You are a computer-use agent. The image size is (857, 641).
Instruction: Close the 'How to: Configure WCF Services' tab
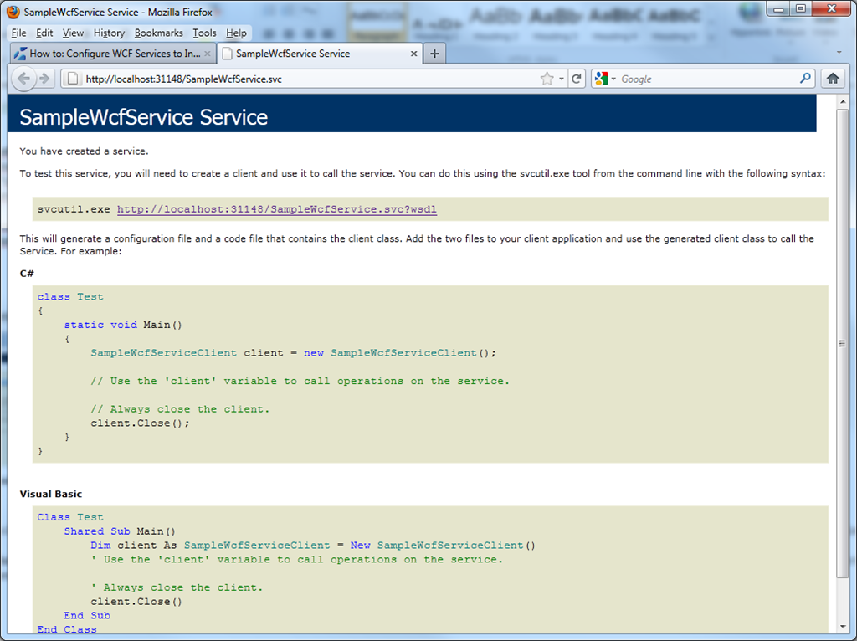pos(208,54)
